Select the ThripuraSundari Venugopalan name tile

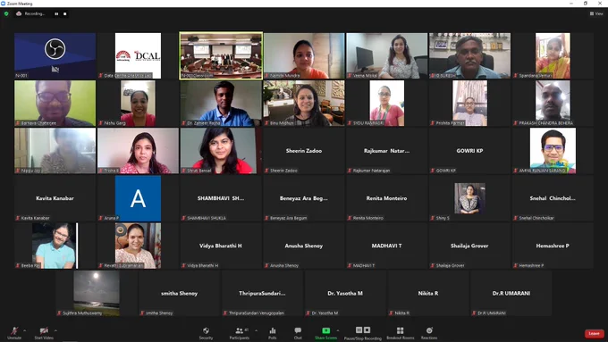pyautogui.click(x=263, y=294)
